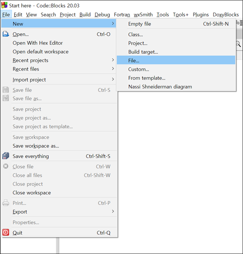
Task: Choose Open With Hex Editor
Action: coord(58,43)
